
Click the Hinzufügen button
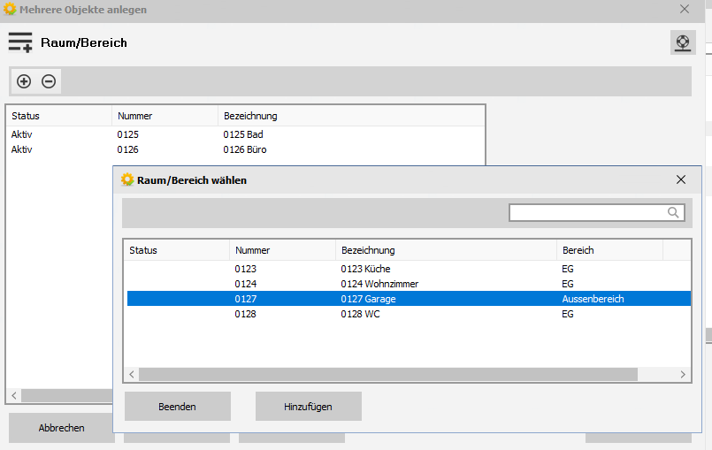(309, 407)
